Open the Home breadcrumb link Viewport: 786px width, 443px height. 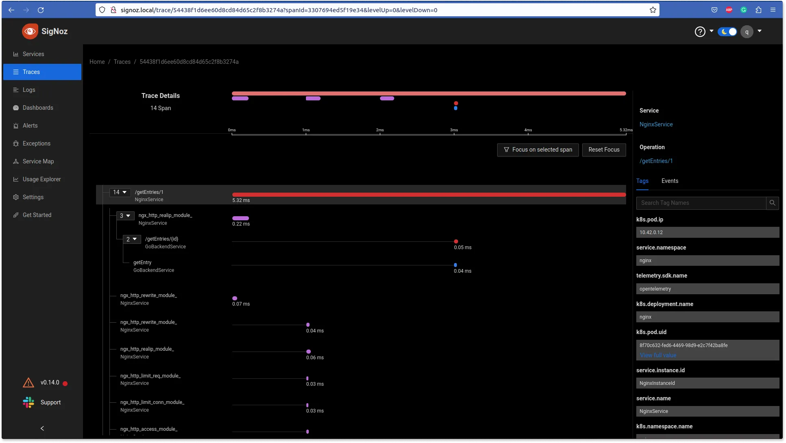coord(97,62)
